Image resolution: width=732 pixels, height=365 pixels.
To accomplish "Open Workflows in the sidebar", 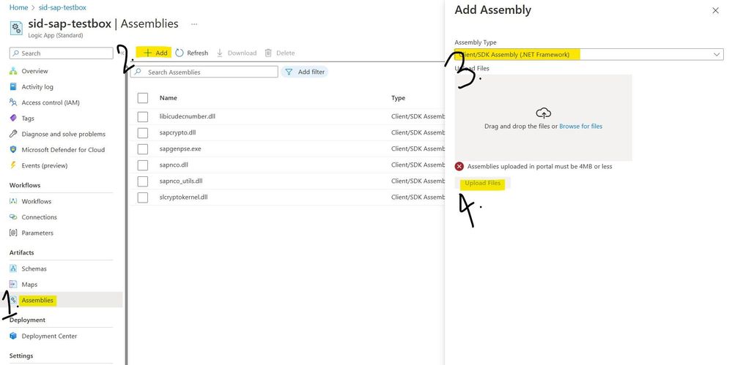I will 37,201.
